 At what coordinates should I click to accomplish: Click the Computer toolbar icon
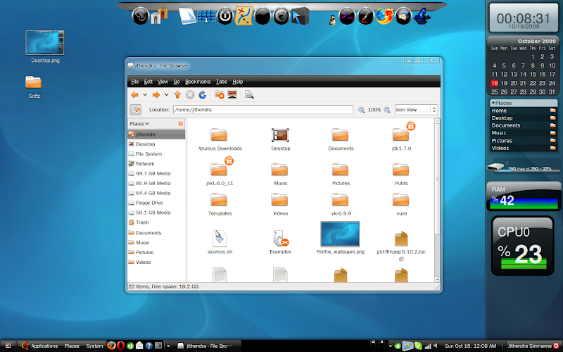[232, 95]
